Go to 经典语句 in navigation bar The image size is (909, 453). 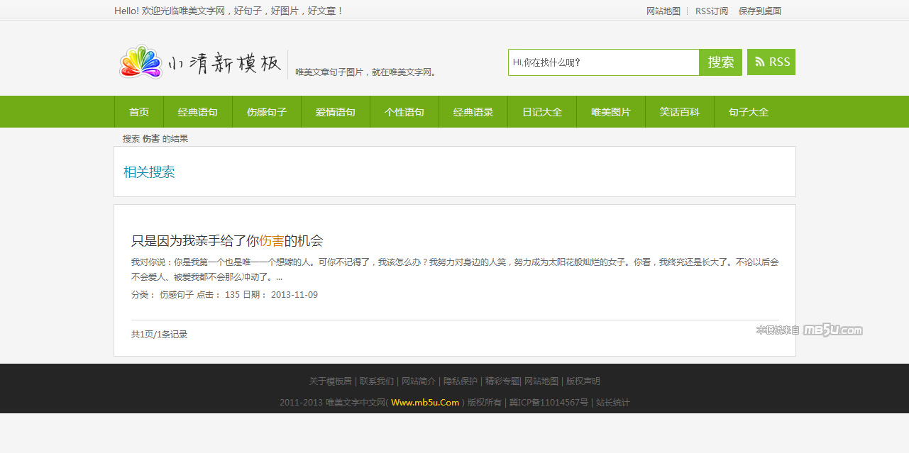pyautogui.click(x=198, y=112)
